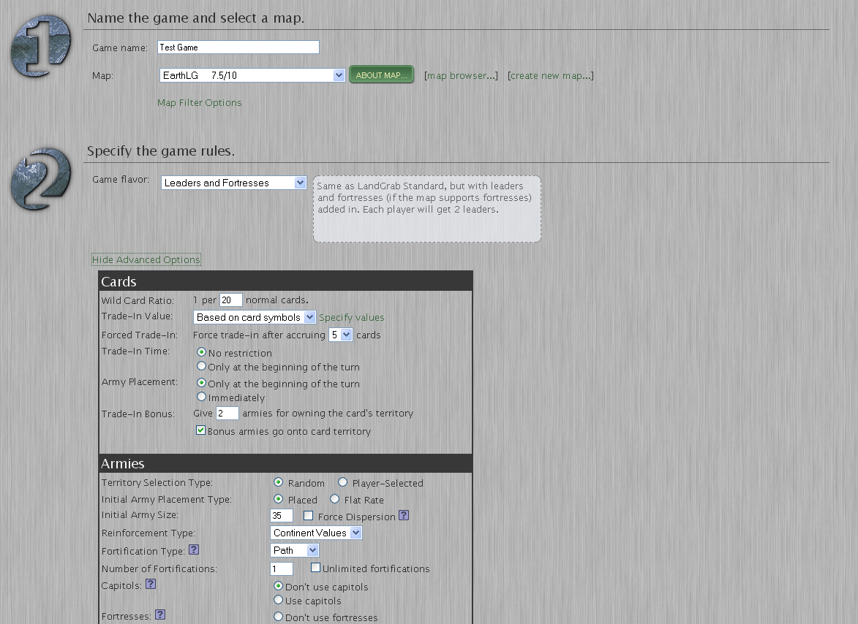Open the Trade-In Value dropdown

pos(255,317)
